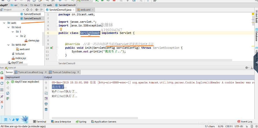Viewport: 258px width, 128px height.
Task: Collapse all nodes in Project panel
Action: [x=31, y=10]
